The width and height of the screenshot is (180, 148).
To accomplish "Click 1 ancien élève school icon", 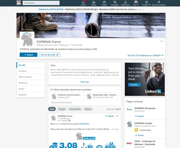I will [136, 130].
